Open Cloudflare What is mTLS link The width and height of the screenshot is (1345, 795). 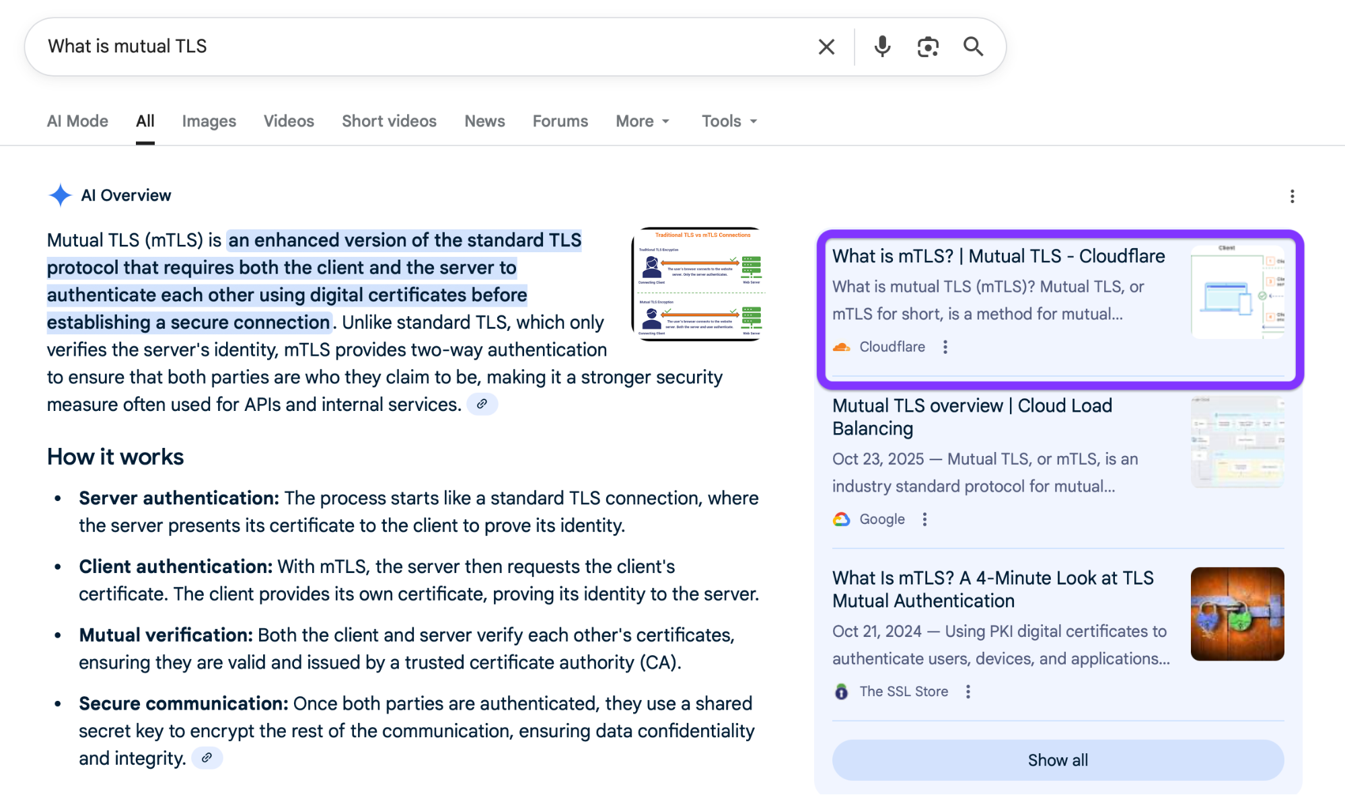[x=998, y=256]
